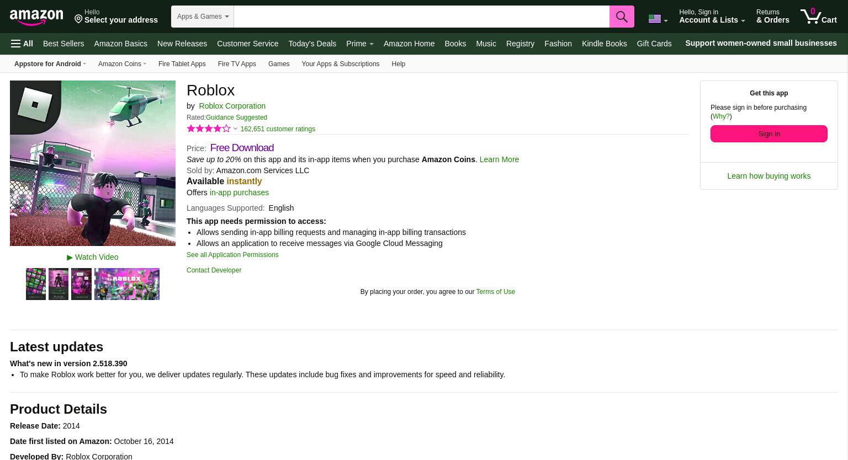Expand the Amazon Coins dropdown
848x460 pixels.
click(x=122, y=64)
